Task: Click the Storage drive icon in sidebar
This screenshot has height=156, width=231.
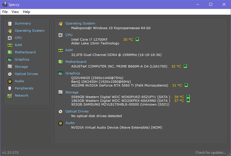Action: pyautogui.click(x=10, y=67)
